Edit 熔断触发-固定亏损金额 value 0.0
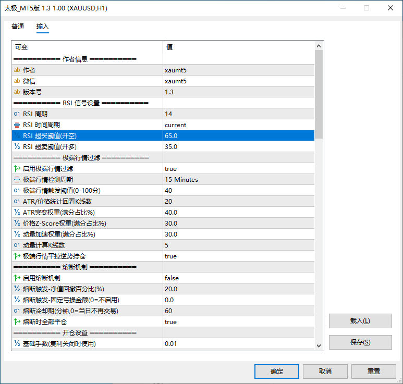403x384 pixels. [238, 300]
